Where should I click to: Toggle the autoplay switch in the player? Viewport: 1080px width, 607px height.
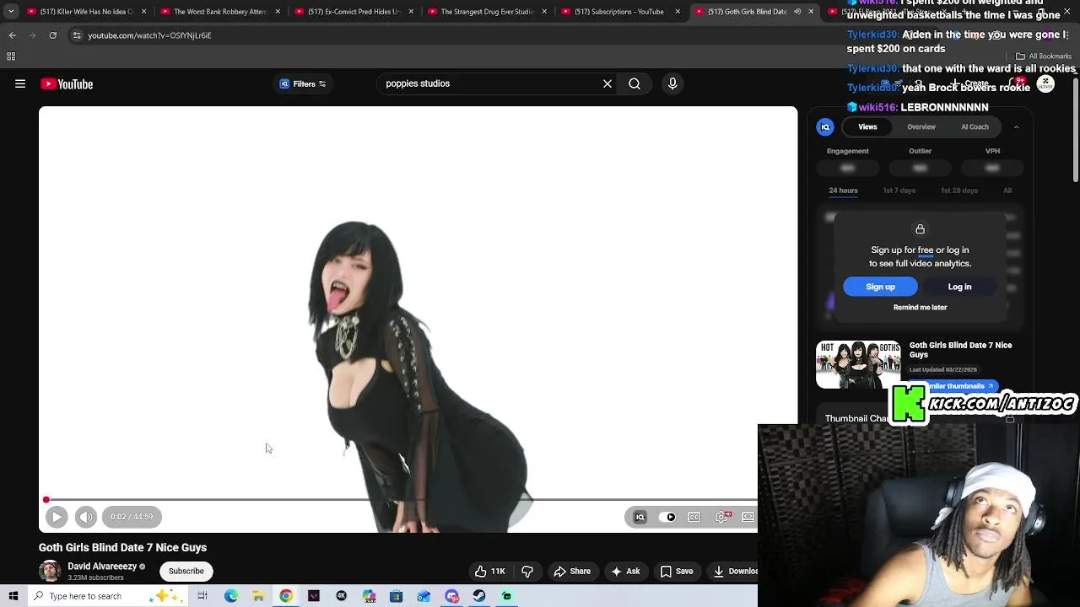[x=667, y=517]
